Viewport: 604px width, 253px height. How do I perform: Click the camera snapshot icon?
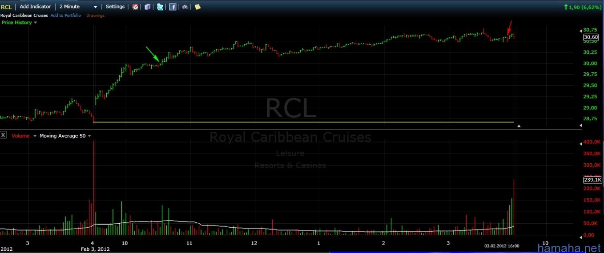(185, 7)
